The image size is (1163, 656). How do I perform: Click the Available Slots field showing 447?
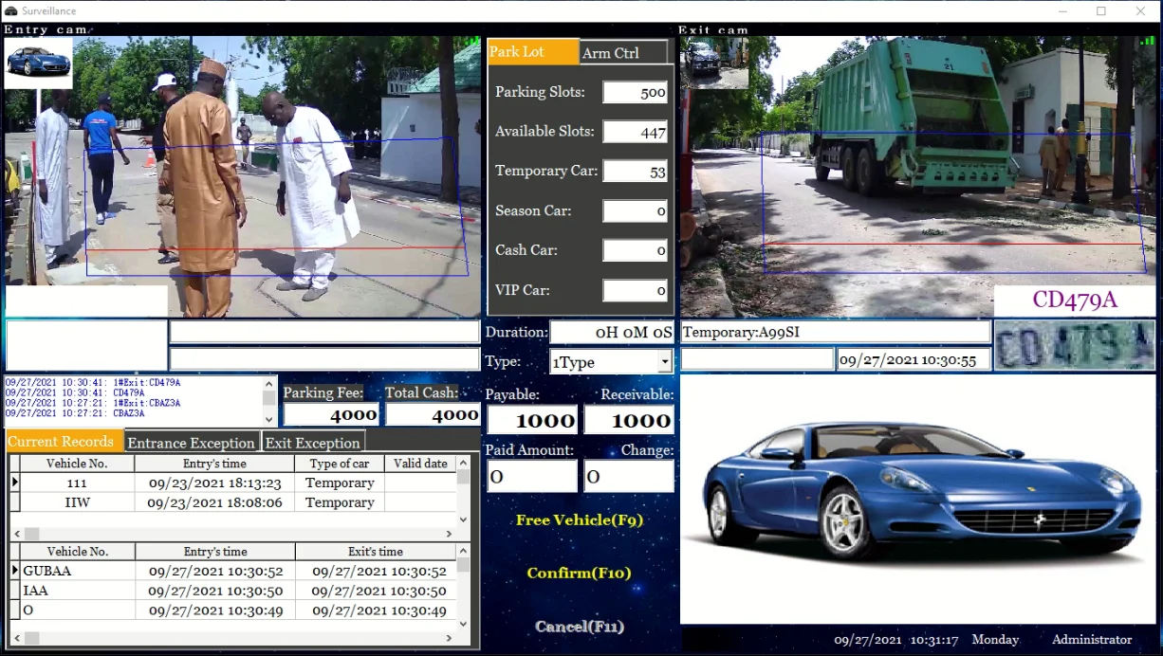point(636,133)
